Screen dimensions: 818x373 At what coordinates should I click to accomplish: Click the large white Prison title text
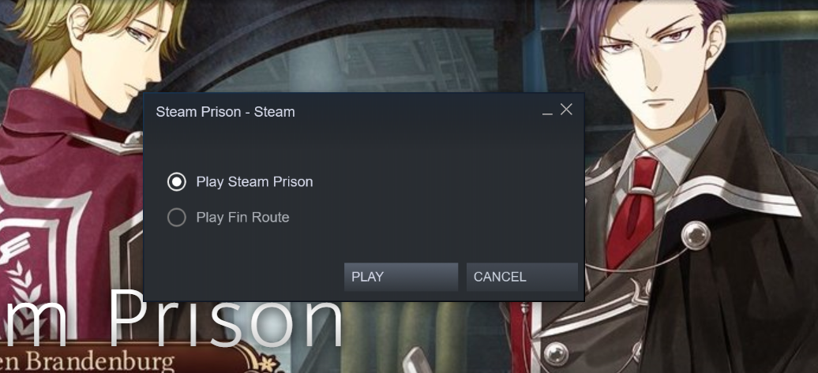(223, 319)
